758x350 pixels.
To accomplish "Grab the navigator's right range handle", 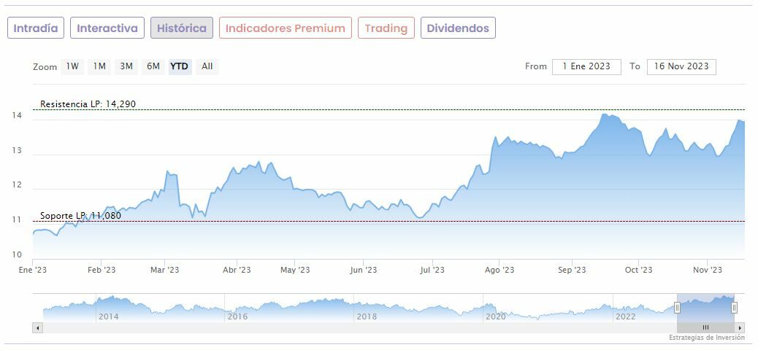I will (x=735, y=308).
